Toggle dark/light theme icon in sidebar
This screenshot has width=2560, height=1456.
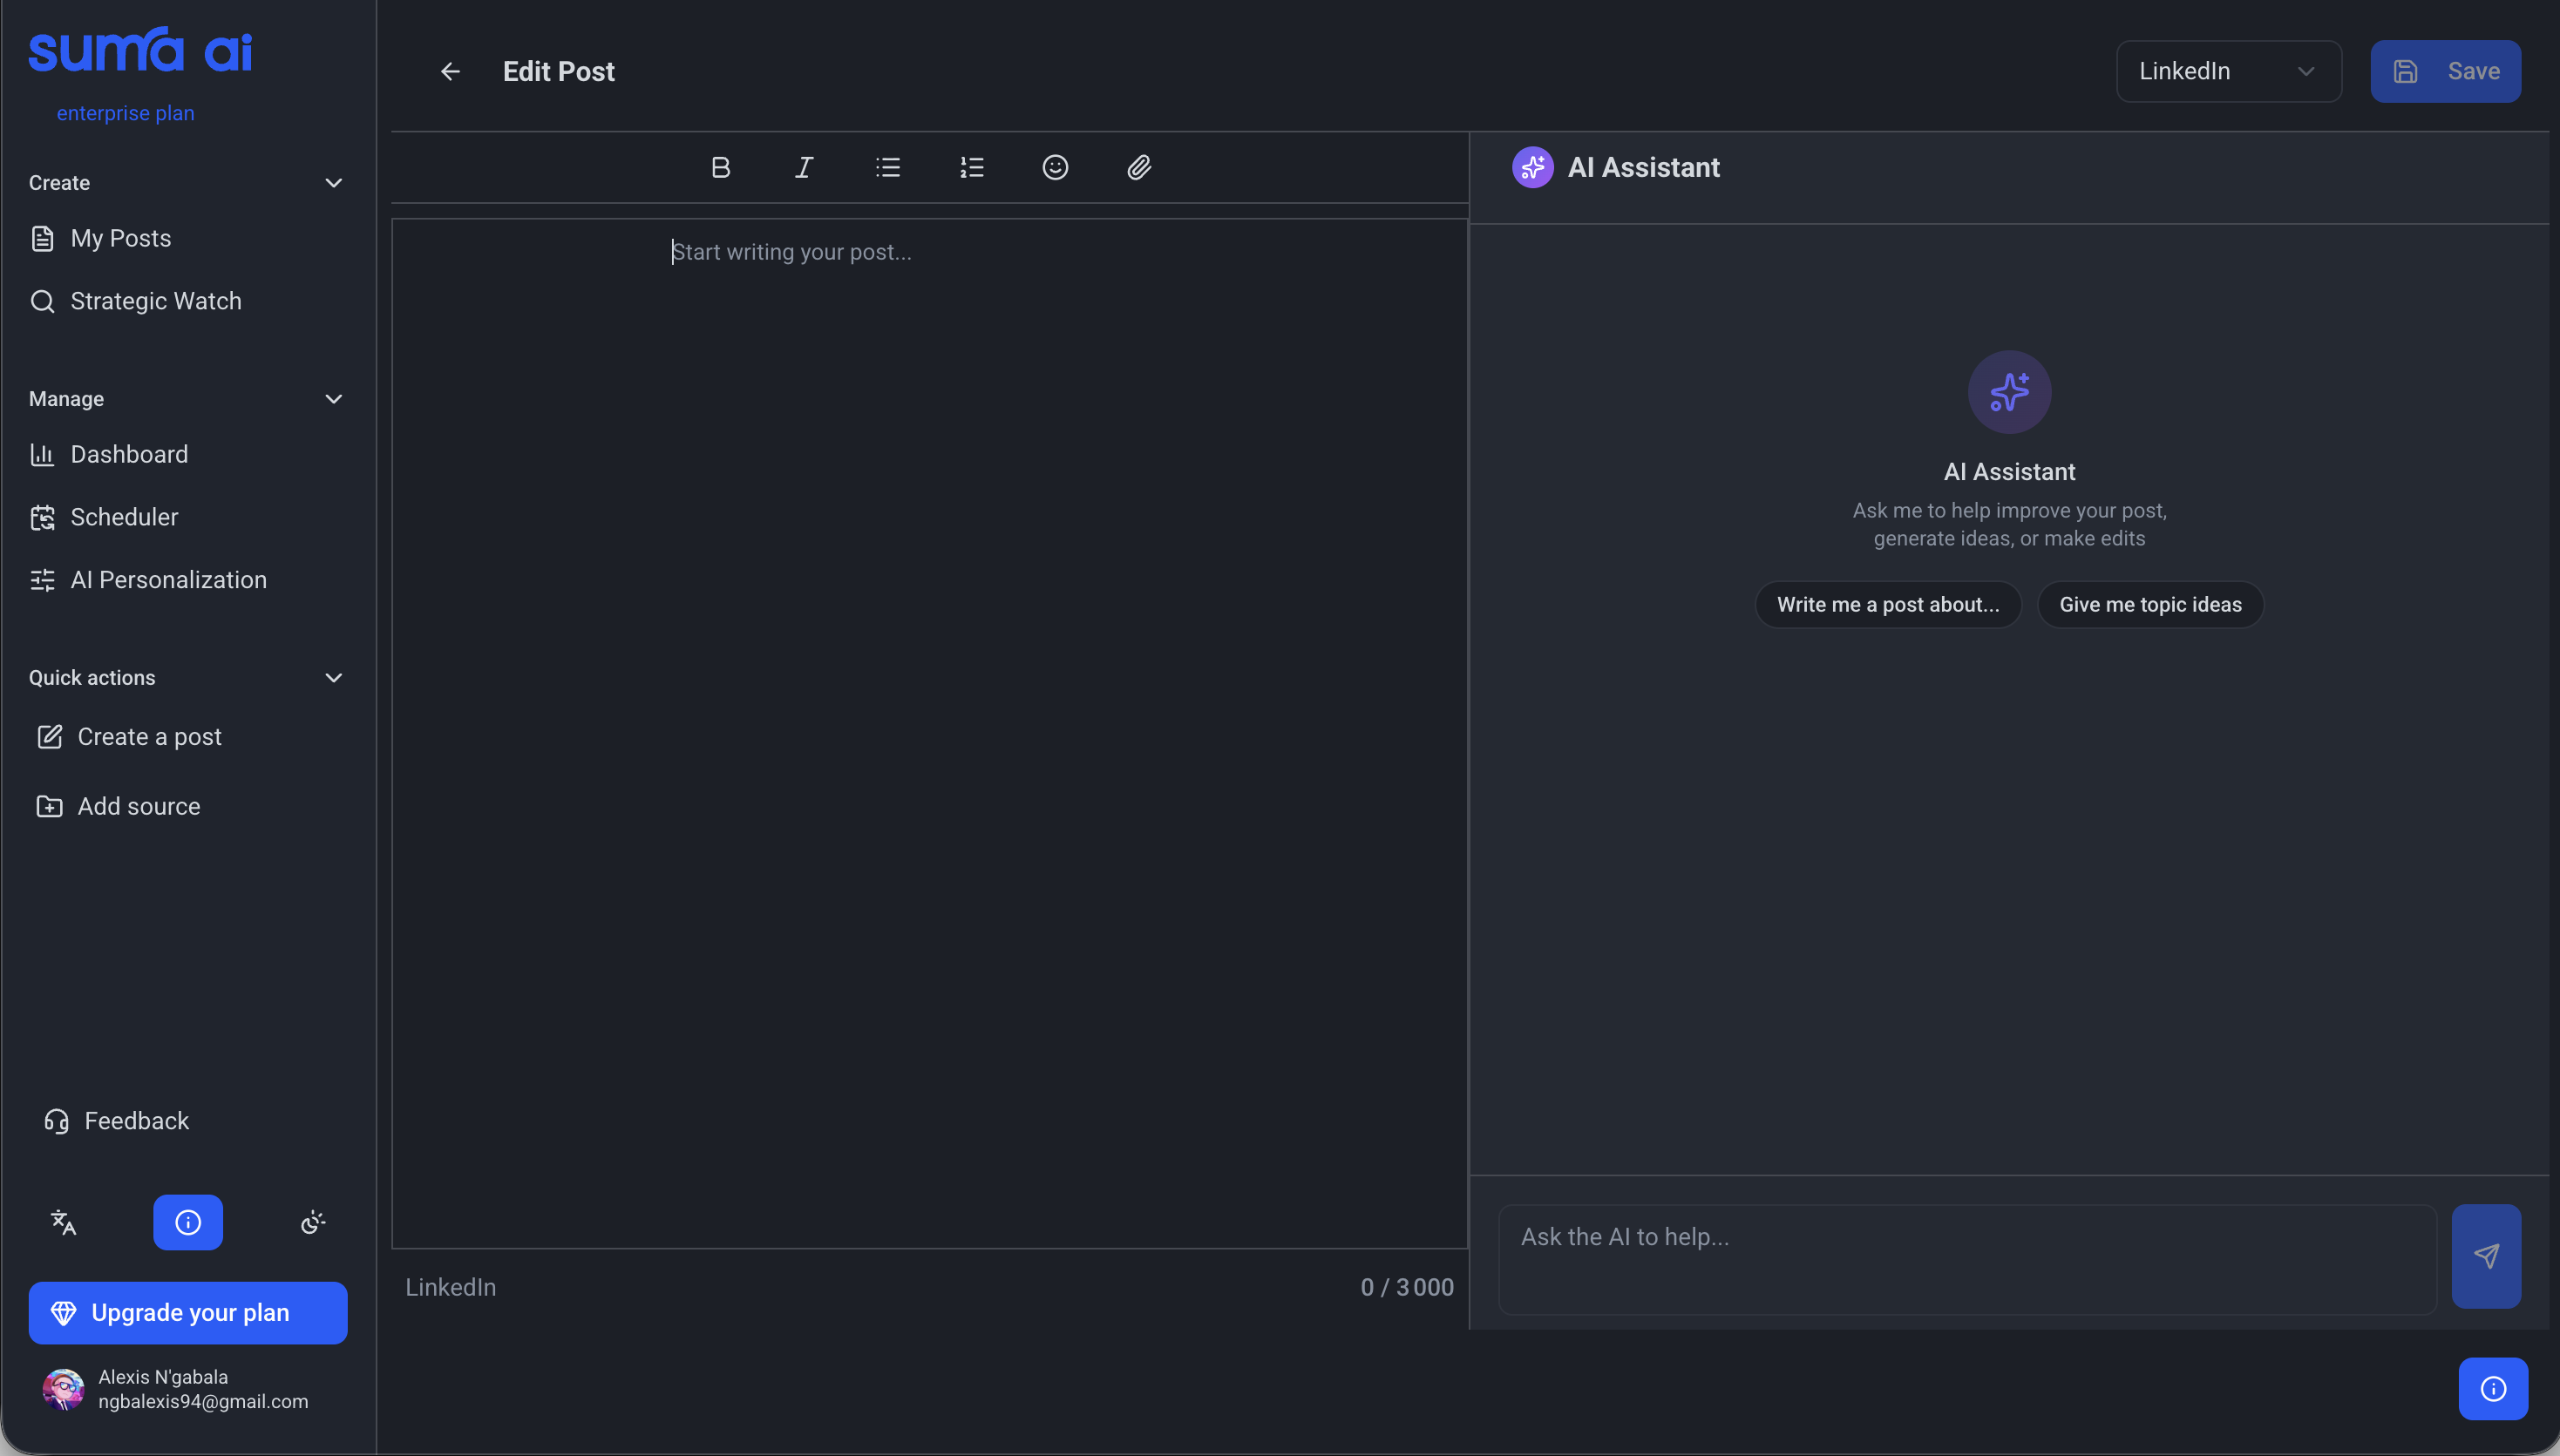point(312,1222)
